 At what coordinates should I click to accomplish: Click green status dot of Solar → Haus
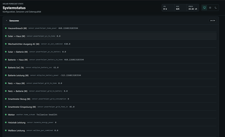[x=6, y=36]
